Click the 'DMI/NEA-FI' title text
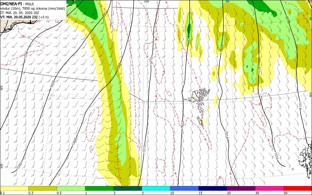Viewport: 312px width, 195px height. 11,3
